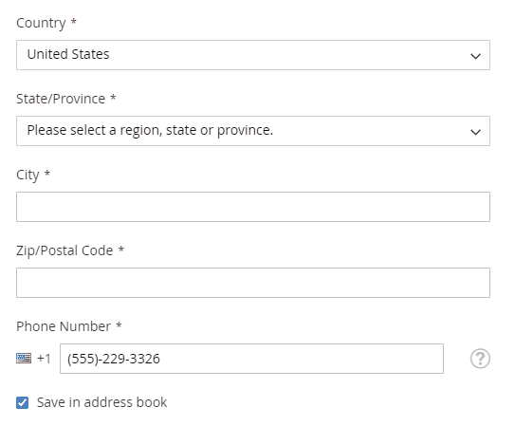Focus the City input field
515x426 pixels.
[253, 207]
